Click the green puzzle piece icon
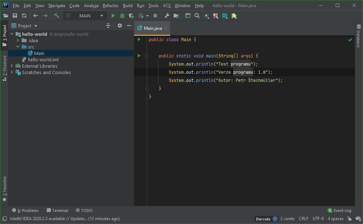The height and width of the screenshot is (224, 363). click(234, 16)
